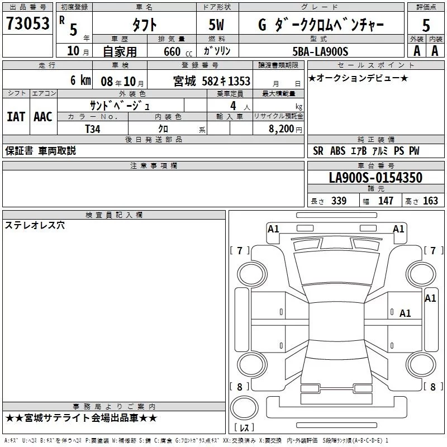Click the overall evaluation score 5
Viewport: 447px width, 447px height.
pos(426,25)
